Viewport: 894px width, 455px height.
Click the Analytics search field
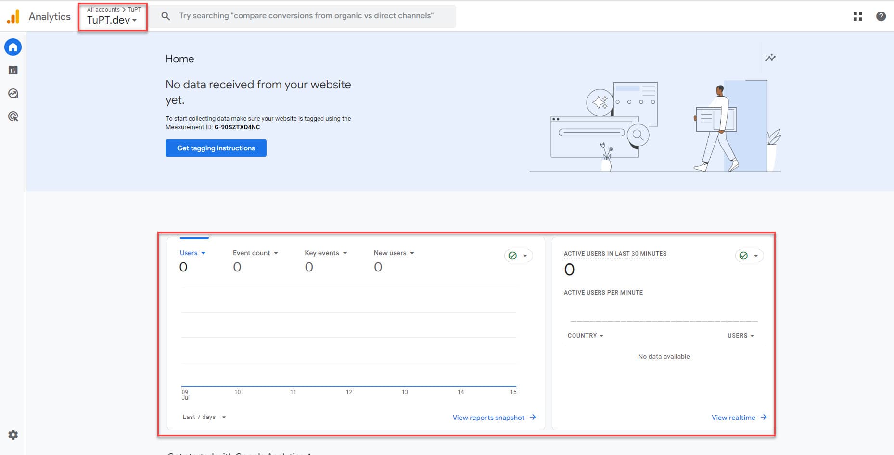click(x=306, y=16)
